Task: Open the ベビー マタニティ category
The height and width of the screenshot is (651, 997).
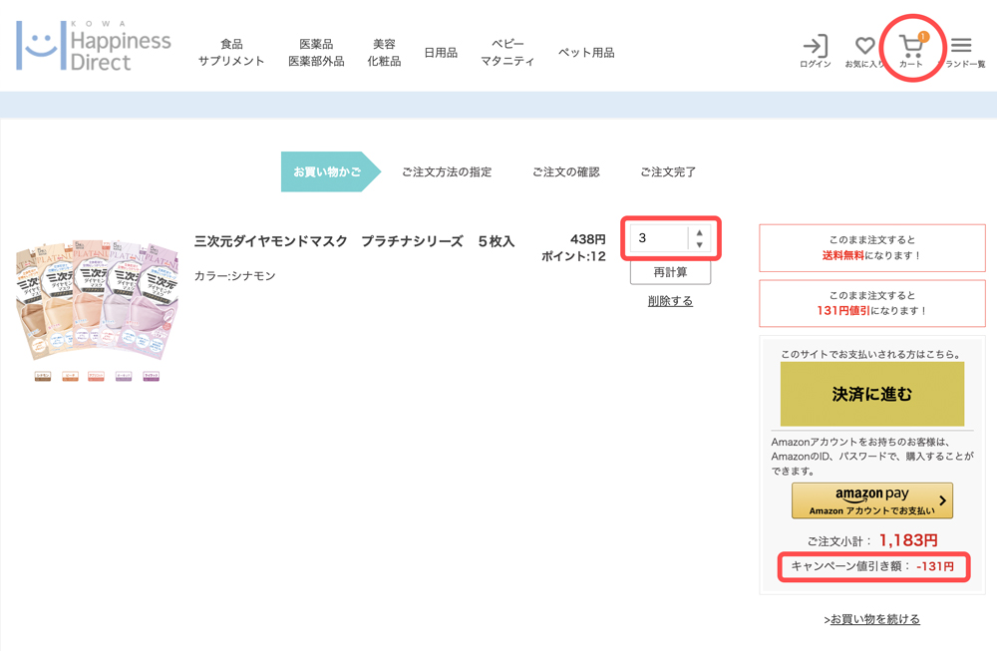Action: coord(507,53)
